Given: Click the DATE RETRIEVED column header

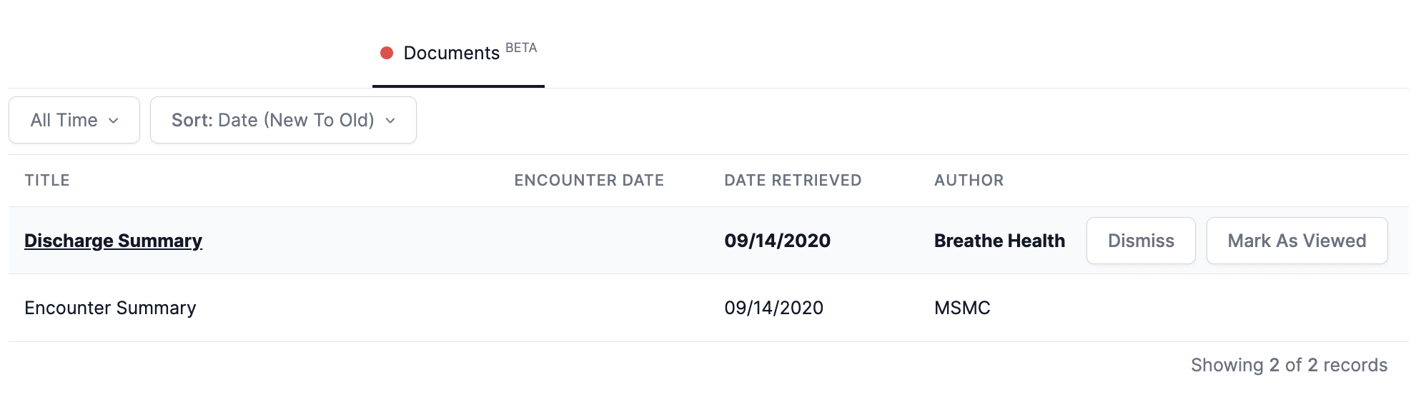Looking at the screenshot, I should [793, 180].
